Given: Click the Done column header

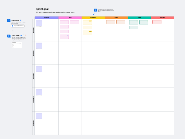Looking at the screenshot, I should click(x=140, y=18).
